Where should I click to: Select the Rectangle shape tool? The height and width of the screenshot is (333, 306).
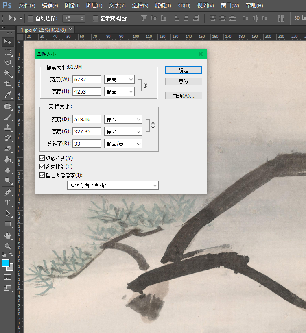tap(8, 224)
